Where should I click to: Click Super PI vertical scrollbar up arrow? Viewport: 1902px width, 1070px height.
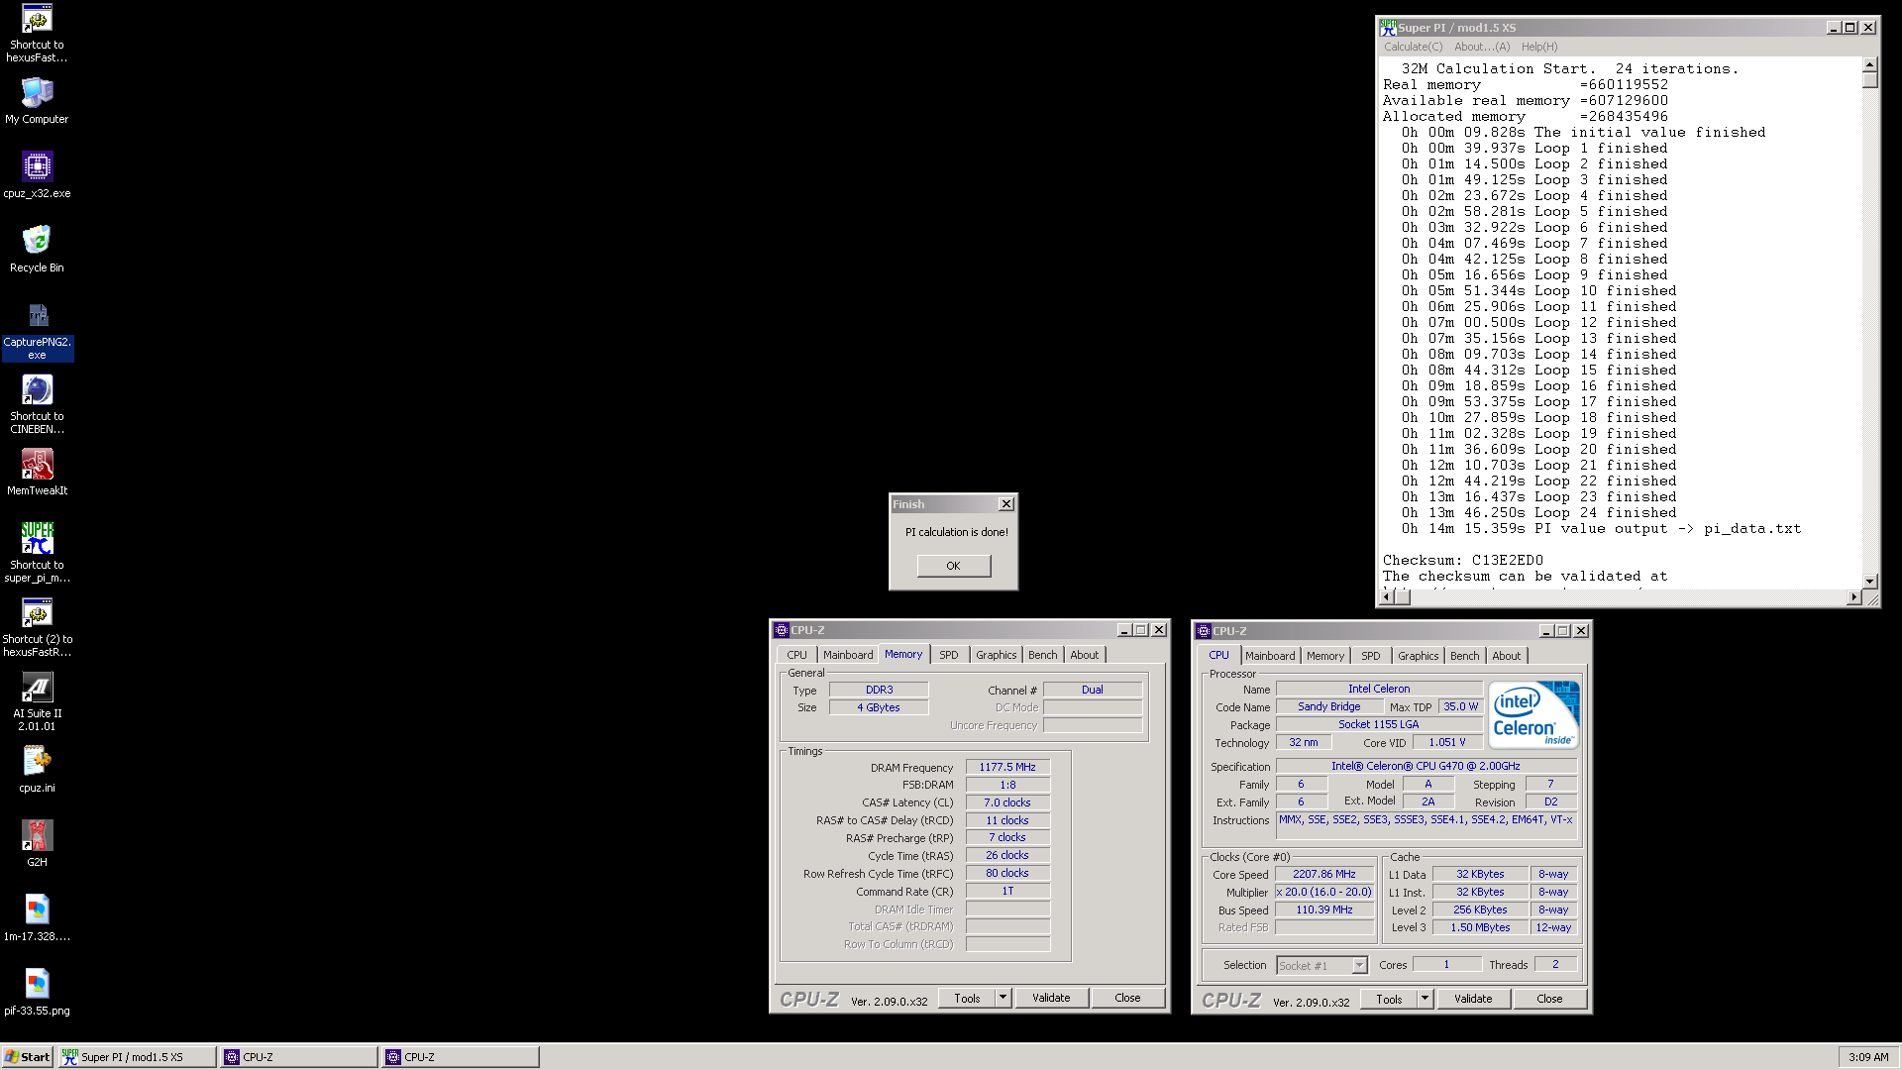pos(1870,64)
